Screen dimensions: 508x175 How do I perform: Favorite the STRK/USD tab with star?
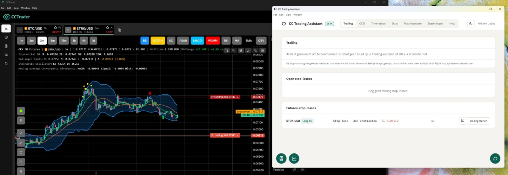[x=107, y=28]
